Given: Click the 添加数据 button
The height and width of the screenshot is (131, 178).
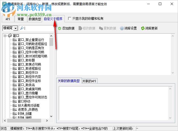Looking at the screenshot, I should tap(66, 28).
